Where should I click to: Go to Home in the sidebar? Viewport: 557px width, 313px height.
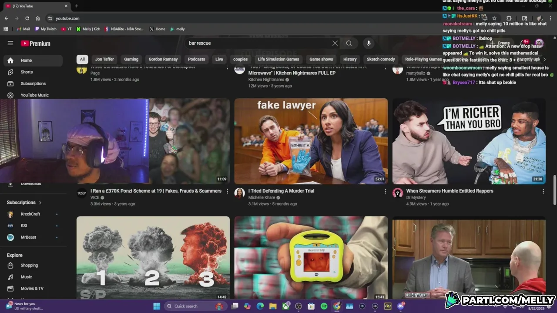(x=33, y=60)
